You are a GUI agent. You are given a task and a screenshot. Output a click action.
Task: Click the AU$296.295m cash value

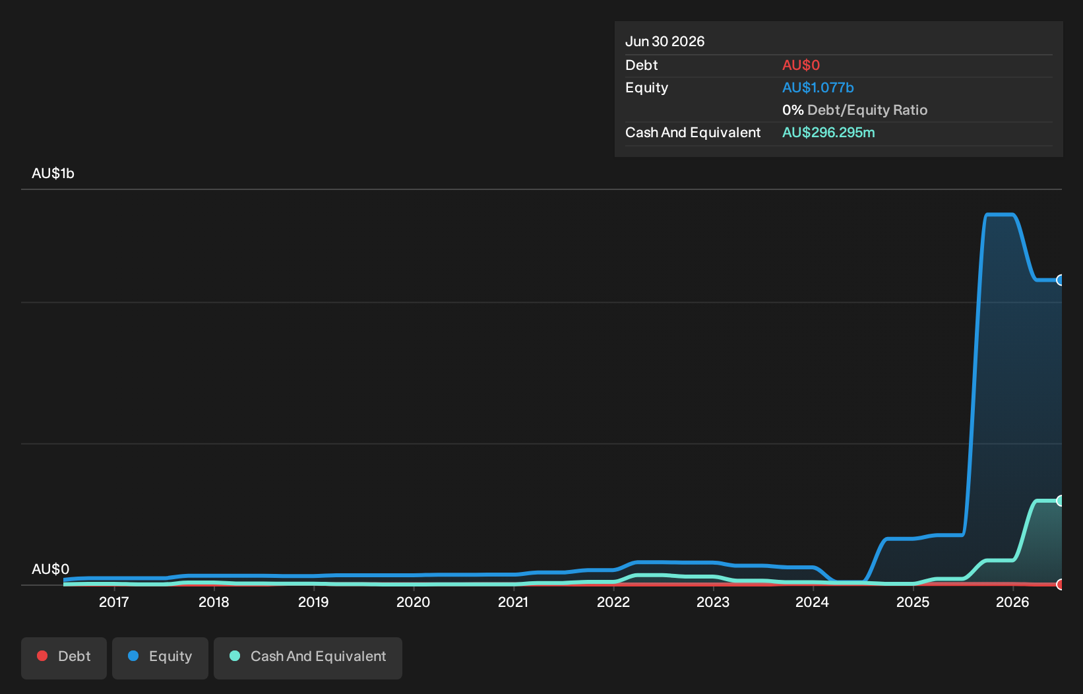coord(828,133)
